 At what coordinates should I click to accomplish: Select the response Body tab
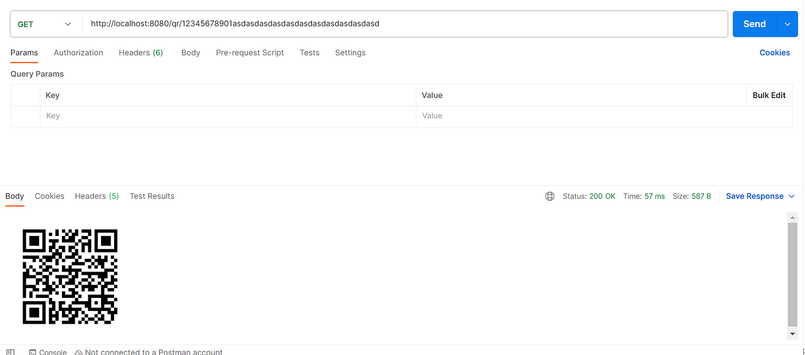(x=15, y=196)
